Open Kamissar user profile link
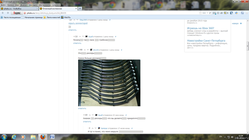 tap(104, 128)
